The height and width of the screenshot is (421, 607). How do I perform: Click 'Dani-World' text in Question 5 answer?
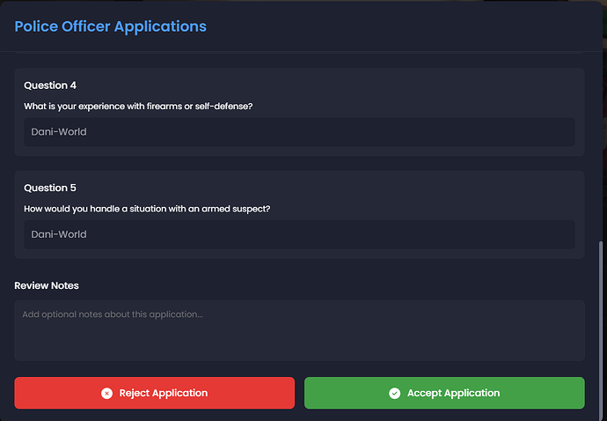coord(59,234)
